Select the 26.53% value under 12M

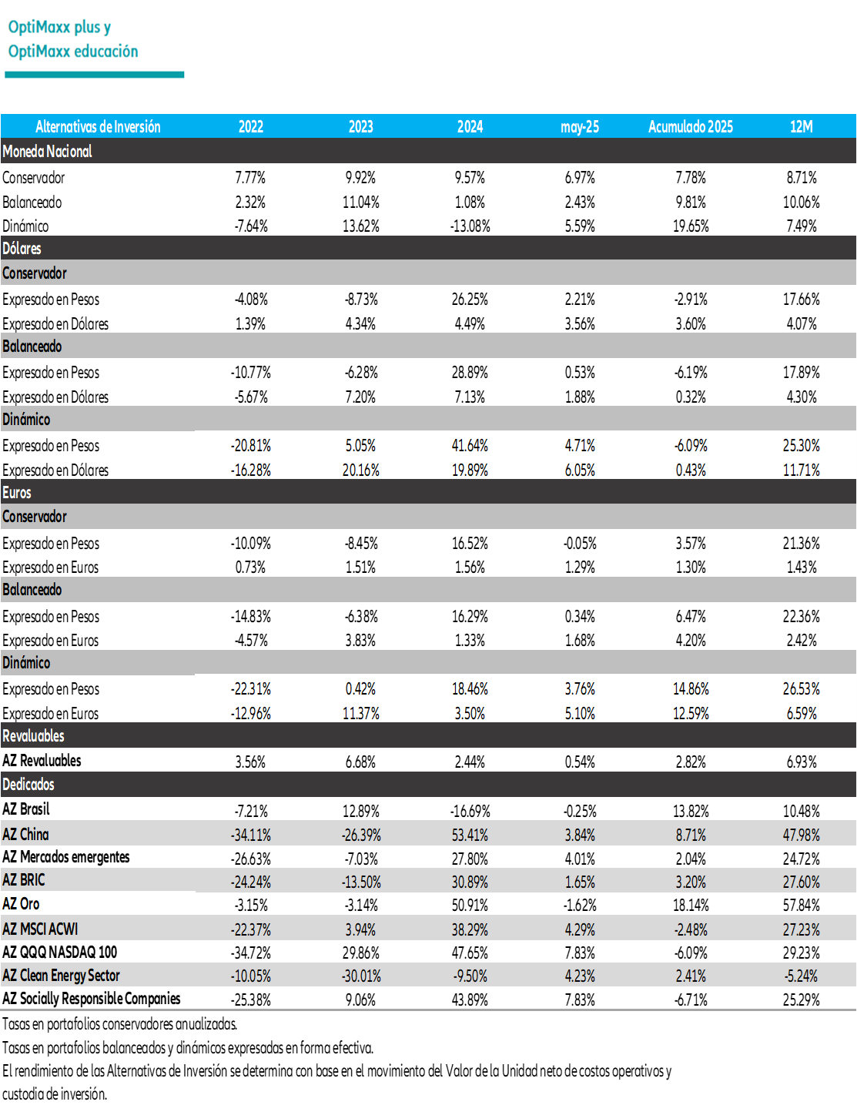coord(802,689)
